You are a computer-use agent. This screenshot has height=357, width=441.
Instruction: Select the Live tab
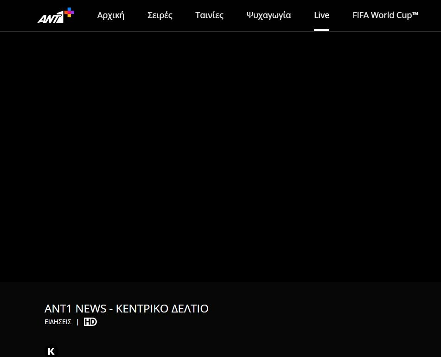[321, 15]
